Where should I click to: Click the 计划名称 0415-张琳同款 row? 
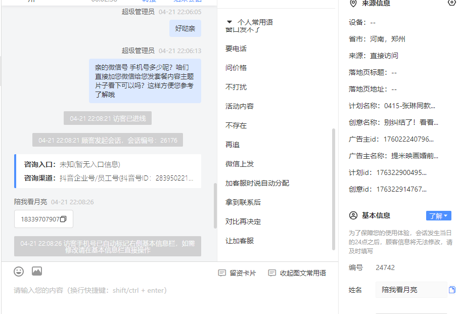(392, 106)
